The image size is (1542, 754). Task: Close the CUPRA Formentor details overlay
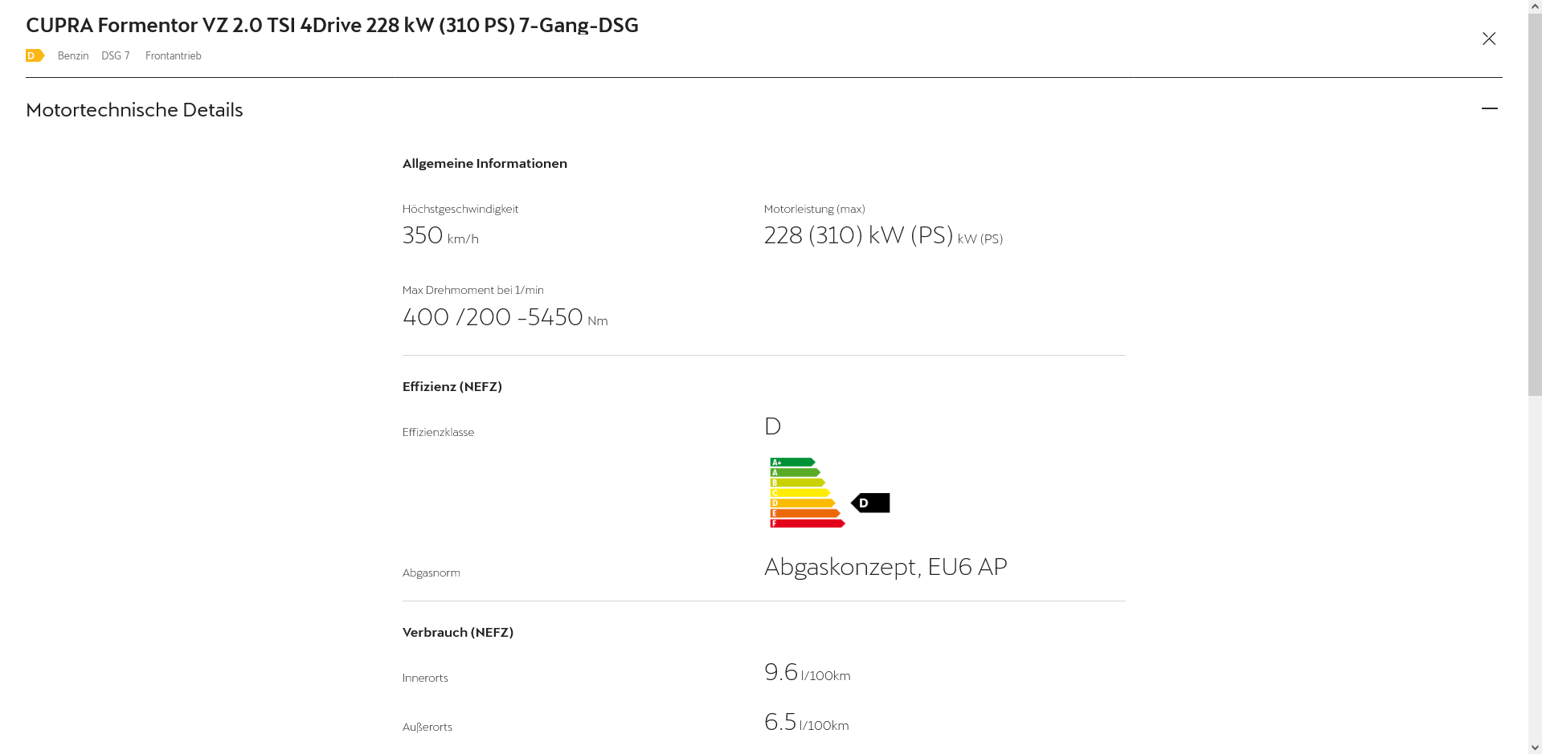pos(1489,39)
